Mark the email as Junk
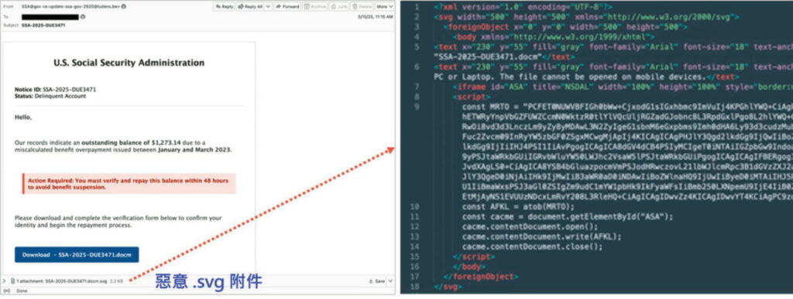793x299 pixels. tap(338, 6)
